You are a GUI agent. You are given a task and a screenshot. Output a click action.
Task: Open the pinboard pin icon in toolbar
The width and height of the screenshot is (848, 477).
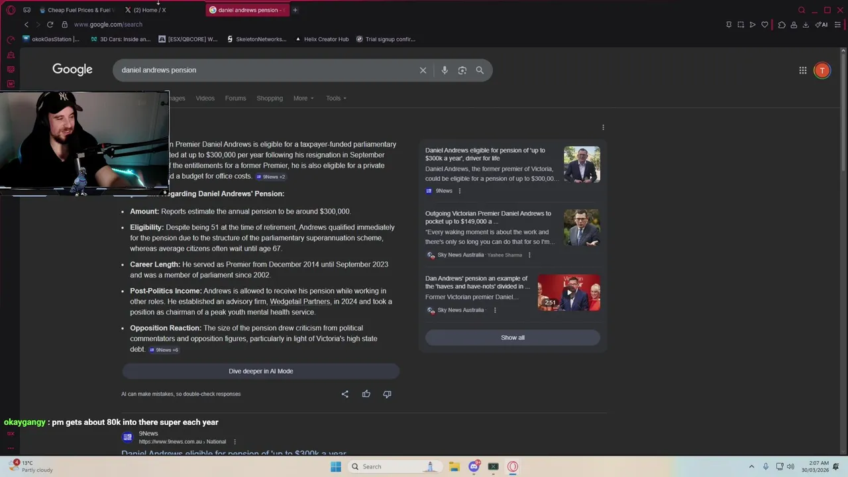tap(729, 25)
